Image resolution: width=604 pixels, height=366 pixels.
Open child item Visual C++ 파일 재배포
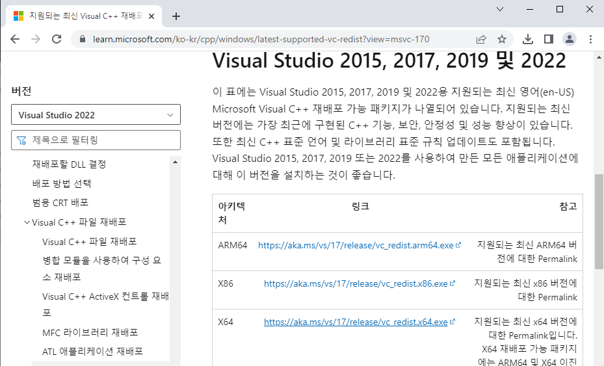point(90,242)
